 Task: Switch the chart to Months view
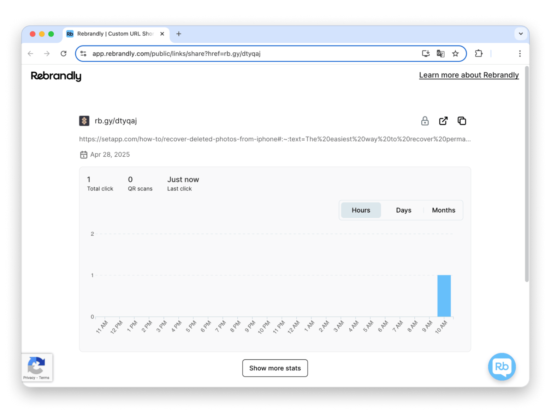443,210
